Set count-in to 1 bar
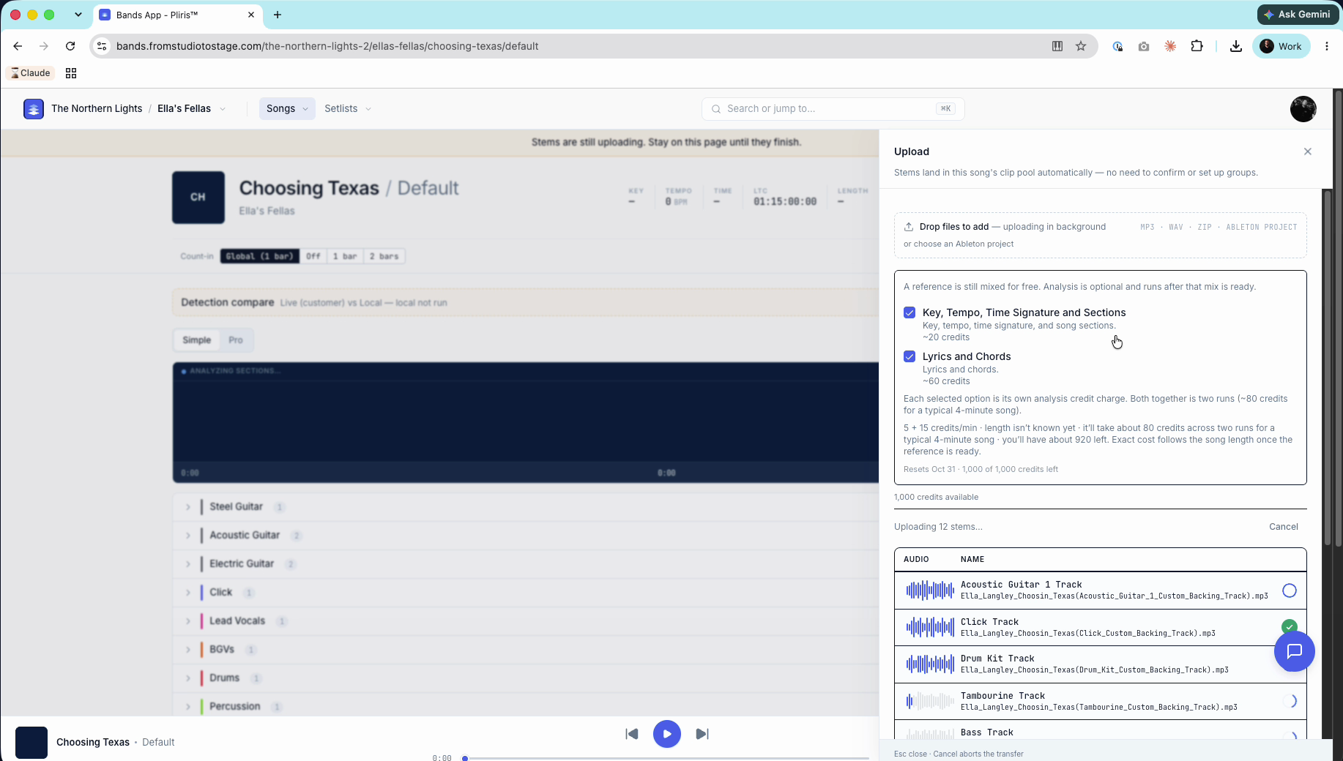 [345, 256]
